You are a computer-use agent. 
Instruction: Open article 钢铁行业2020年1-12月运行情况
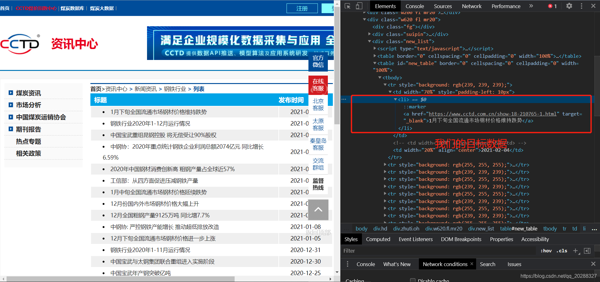click(150, 123)
